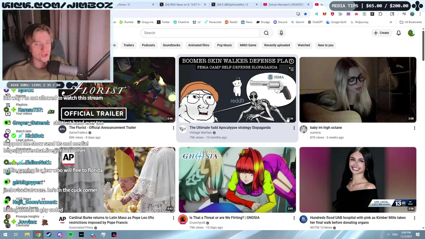Open Discord from the taskbar

pyautogui.click(x=60, y=235)
